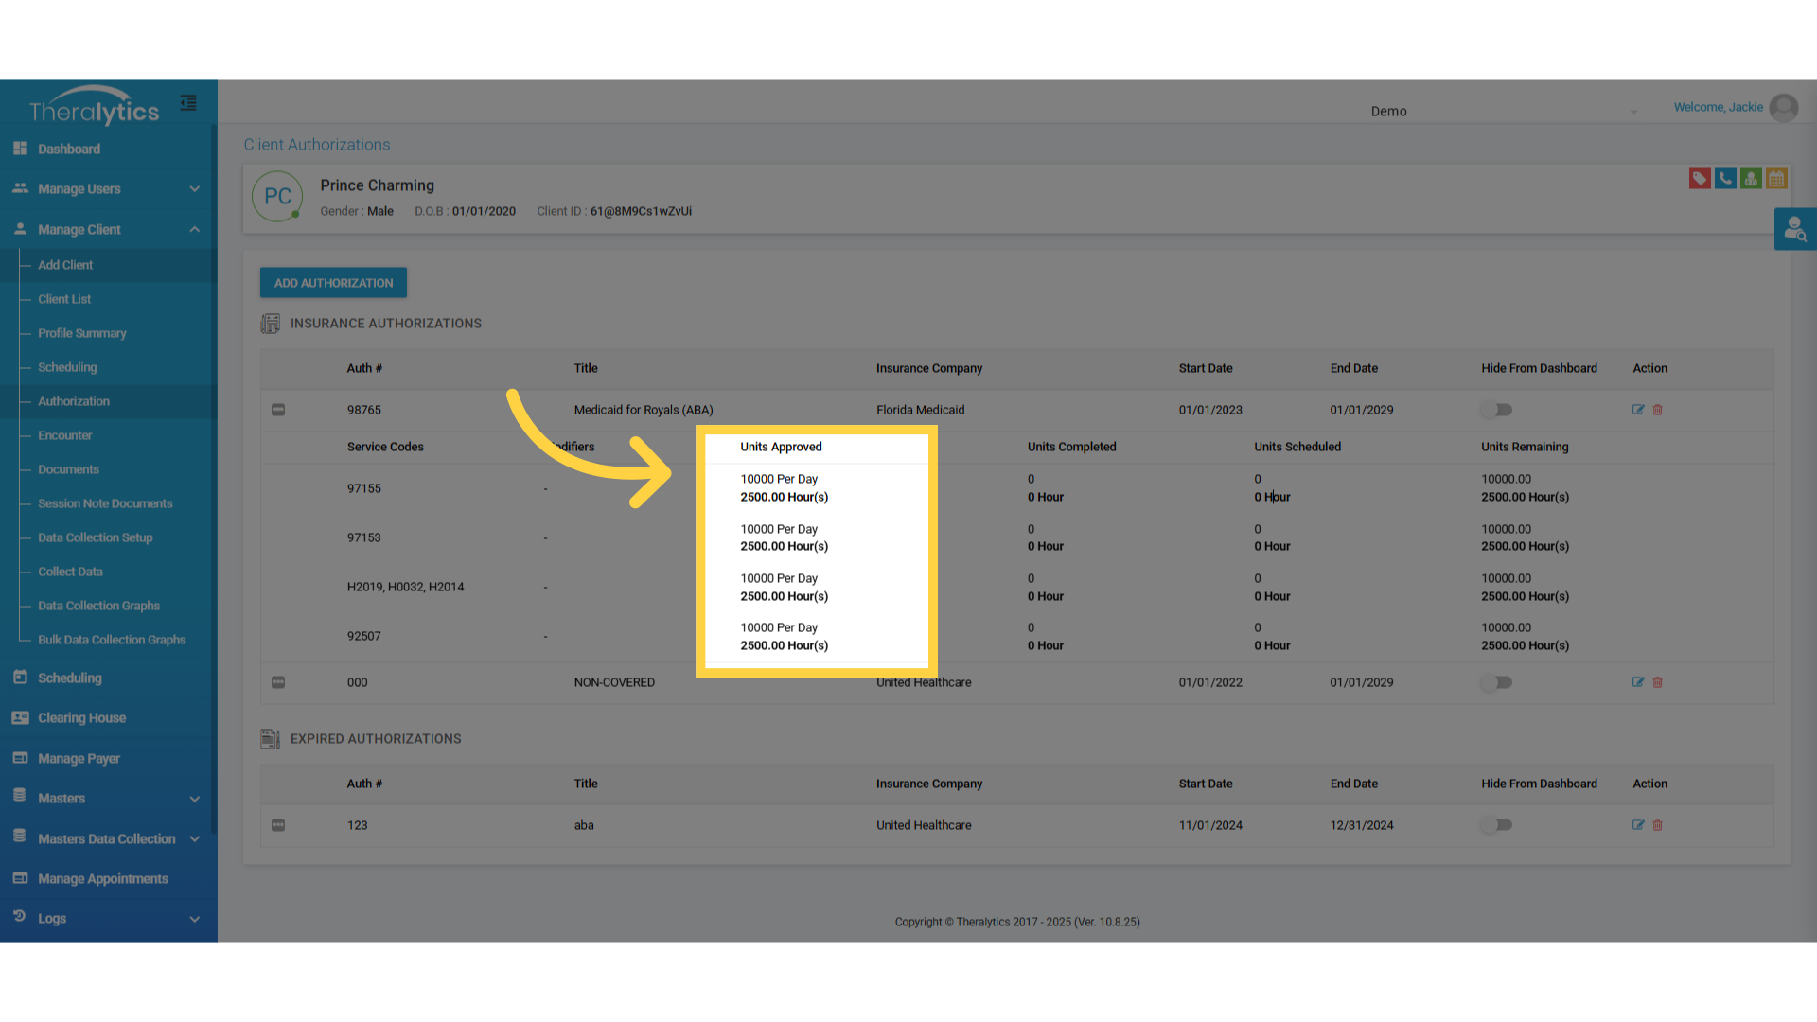1817x1022 pixels.
Task: Click the Welcome, Jackie link
Action: pyautogui.click(x=1718, y=107)
